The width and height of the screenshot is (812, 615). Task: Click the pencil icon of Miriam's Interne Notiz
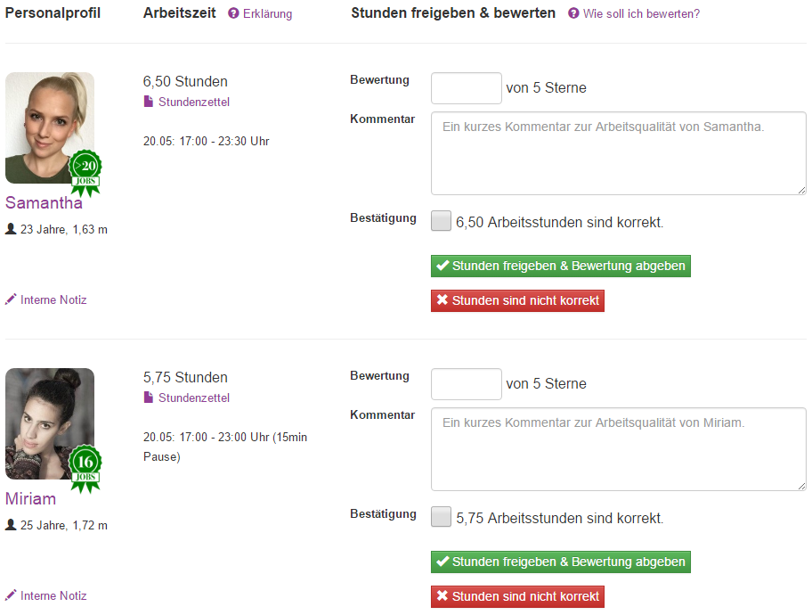tap(11, 595)
